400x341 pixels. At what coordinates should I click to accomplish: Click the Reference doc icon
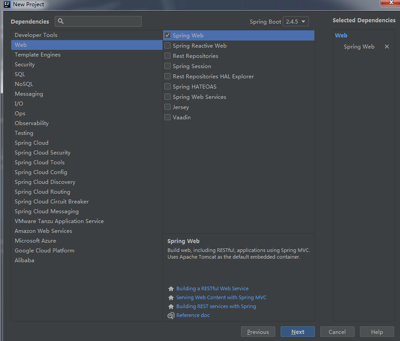(171, 316)
